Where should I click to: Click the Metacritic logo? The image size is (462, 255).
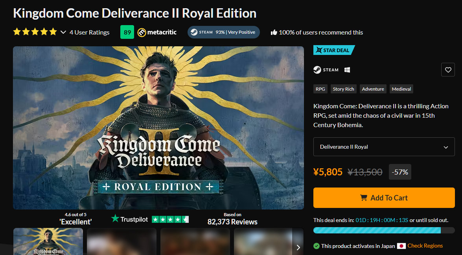click(157, 32)
